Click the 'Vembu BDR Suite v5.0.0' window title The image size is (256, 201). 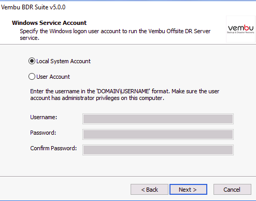[33, 7]
